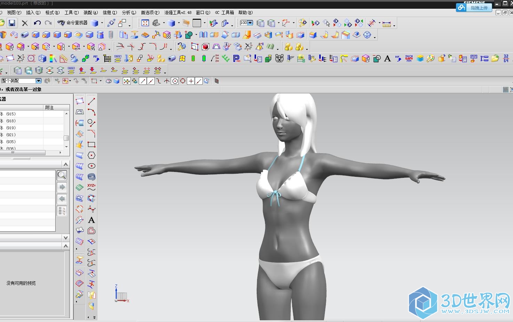This screenshot has height=322, width=513.
Task: Select the Line curve tool
Action: [91, 101]
